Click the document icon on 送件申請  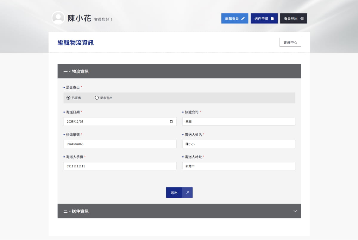point(272,18)
